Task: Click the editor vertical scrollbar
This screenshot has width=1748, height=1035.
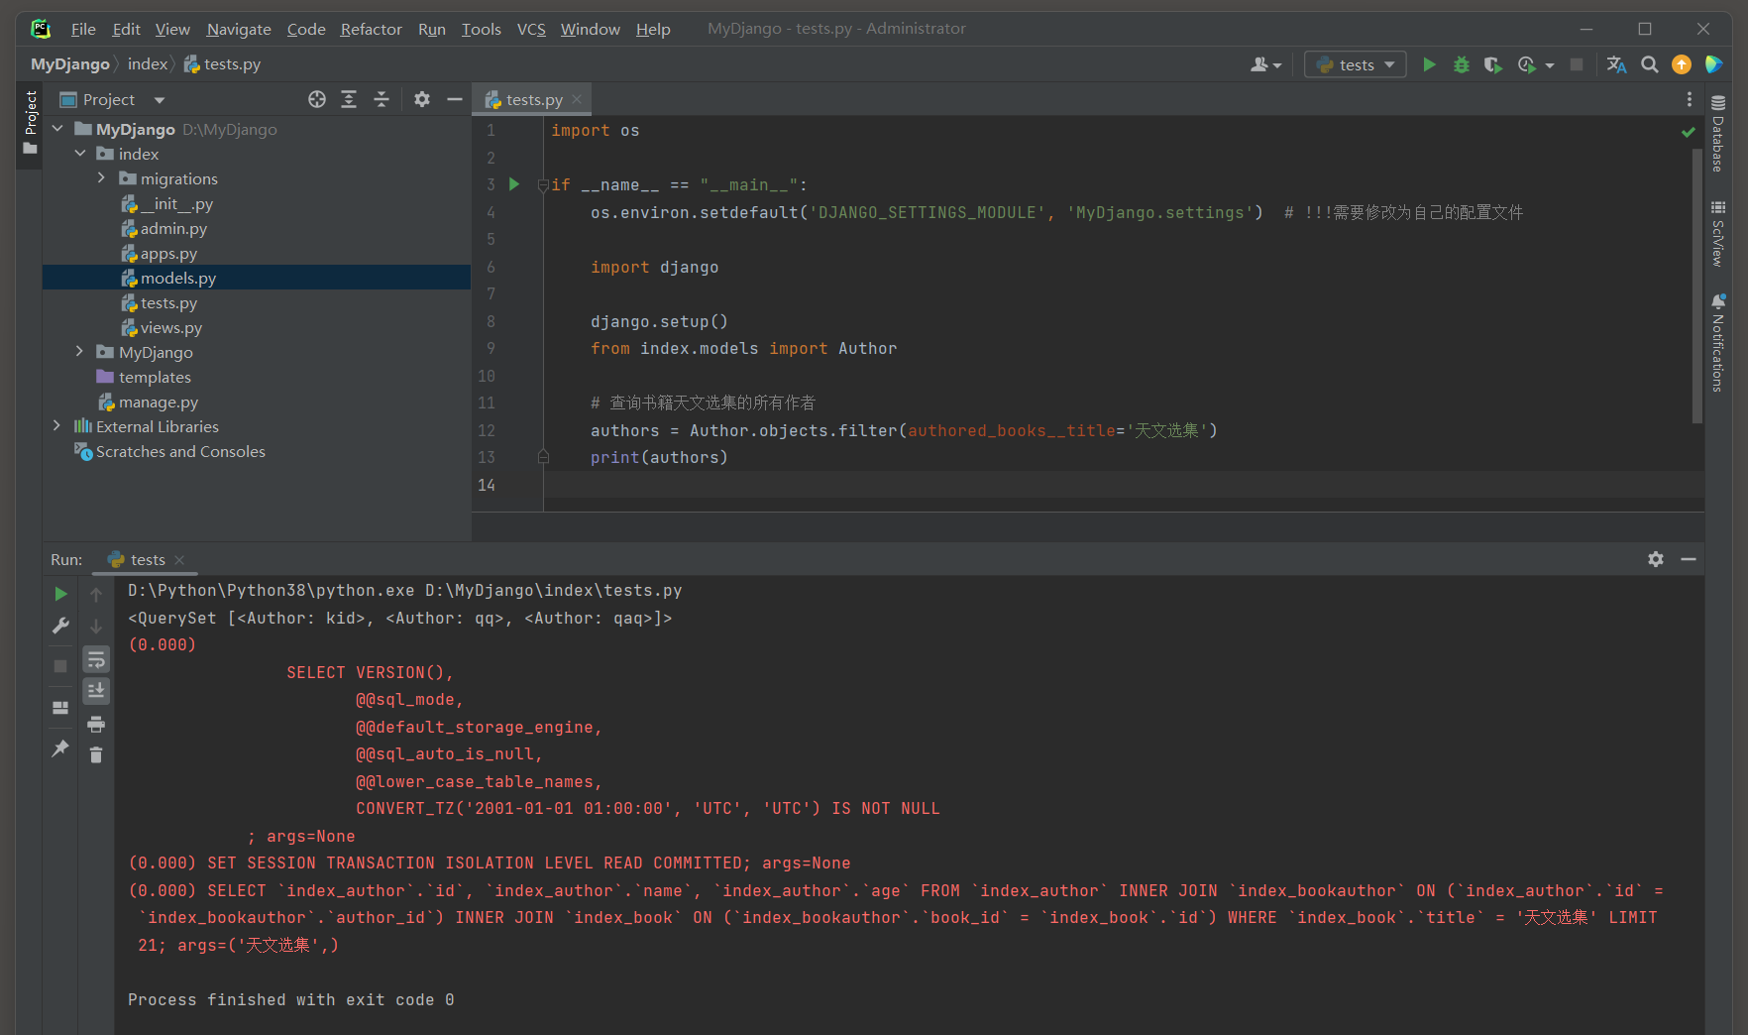Action: coord(1697,287)
